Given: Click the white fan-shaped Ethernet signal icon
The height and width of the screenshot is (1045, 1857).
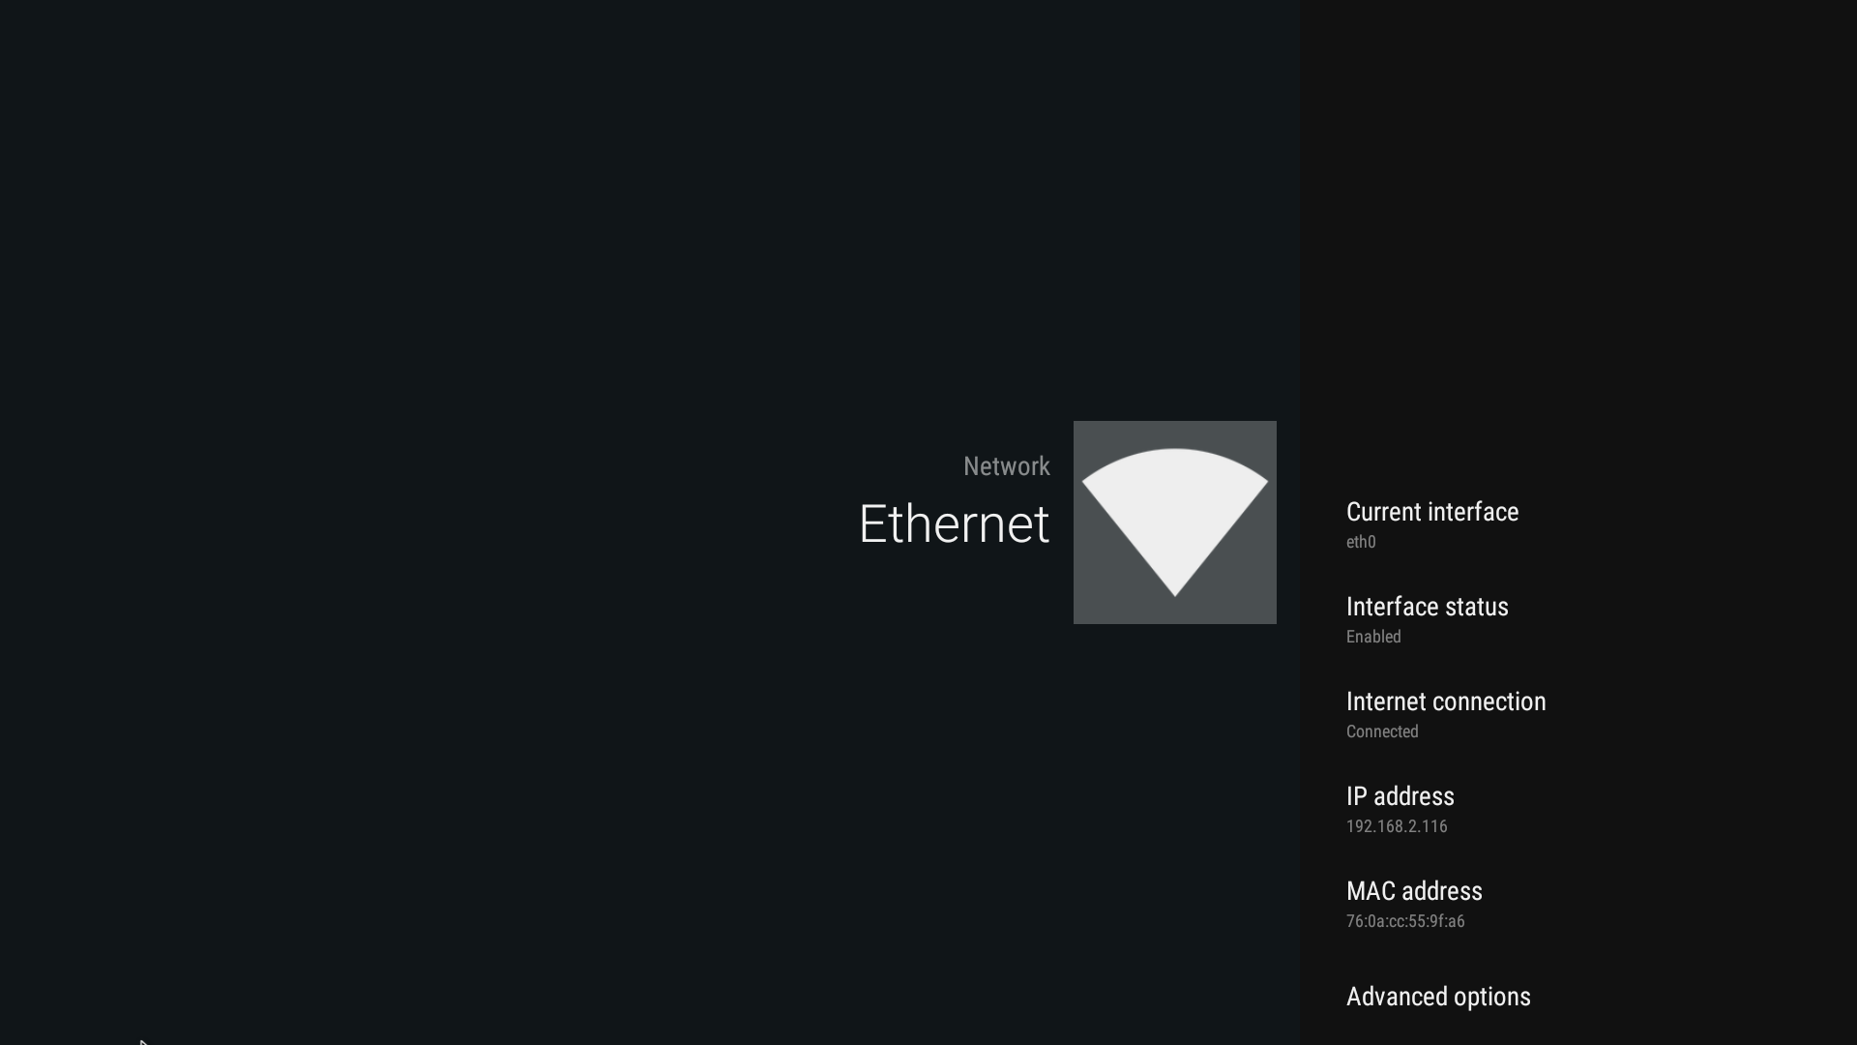Looking at the screenshot, I should (x=1174, y=522).
